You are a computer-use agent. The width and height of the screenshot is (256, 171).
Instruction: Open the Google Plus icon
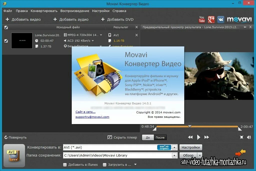(211, 19)
